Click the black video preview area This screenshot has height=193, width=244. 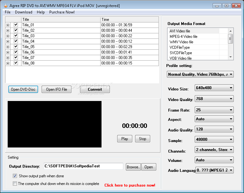(54, 124)
